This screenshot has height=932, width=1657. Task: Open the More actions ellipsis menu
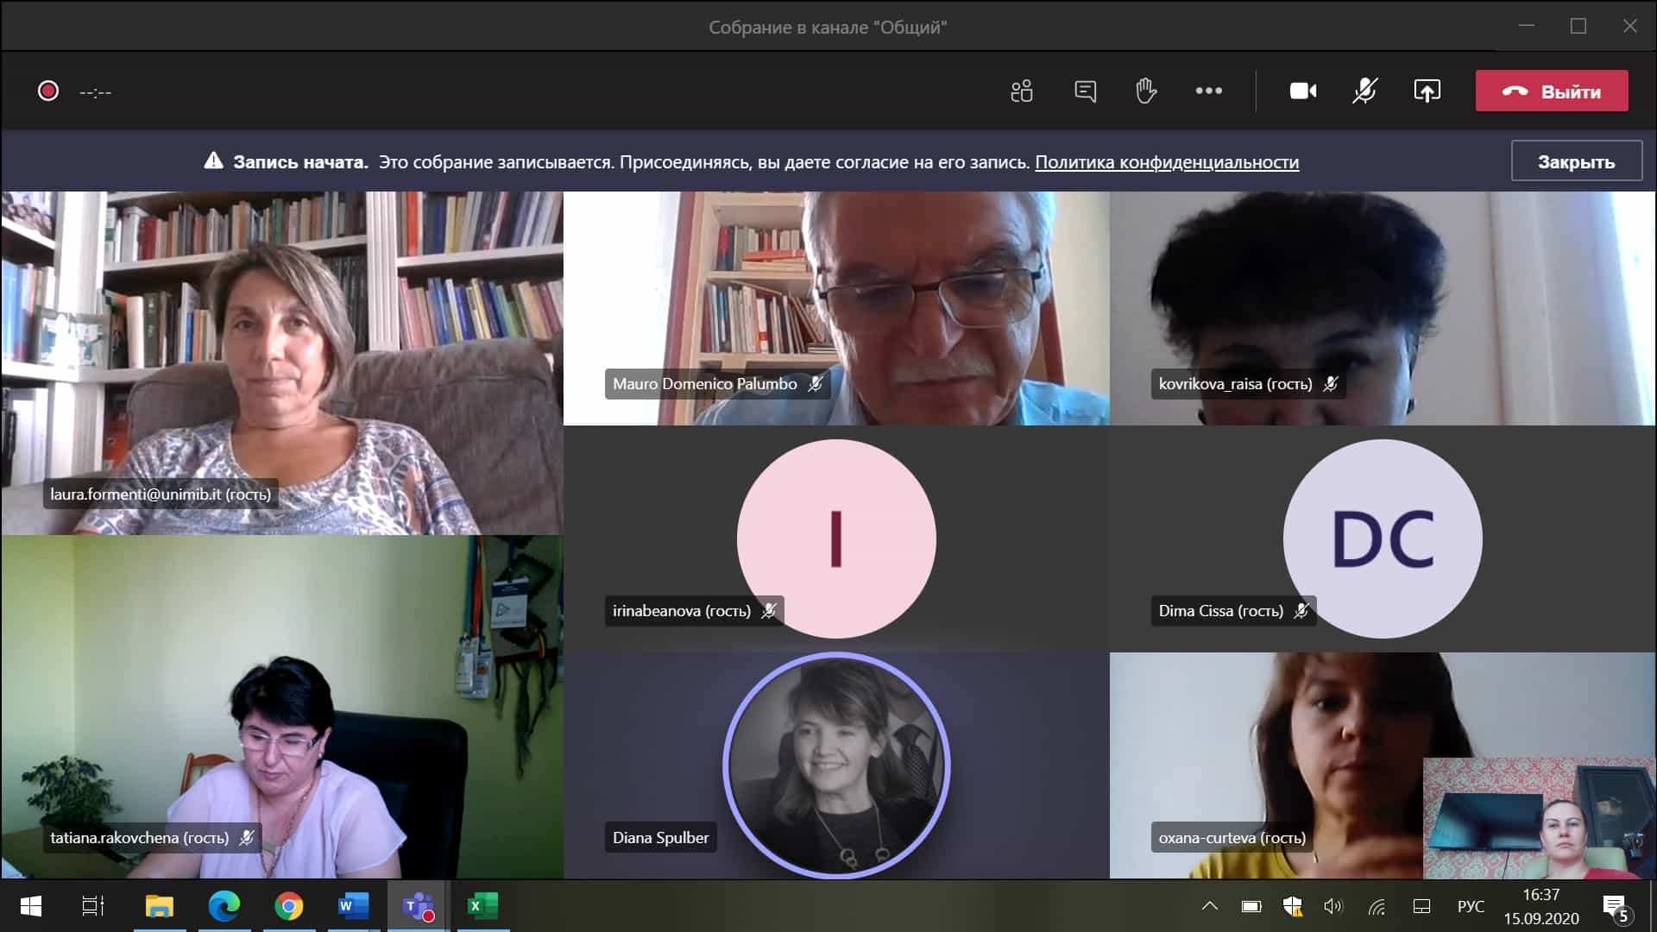[1208, 91]
